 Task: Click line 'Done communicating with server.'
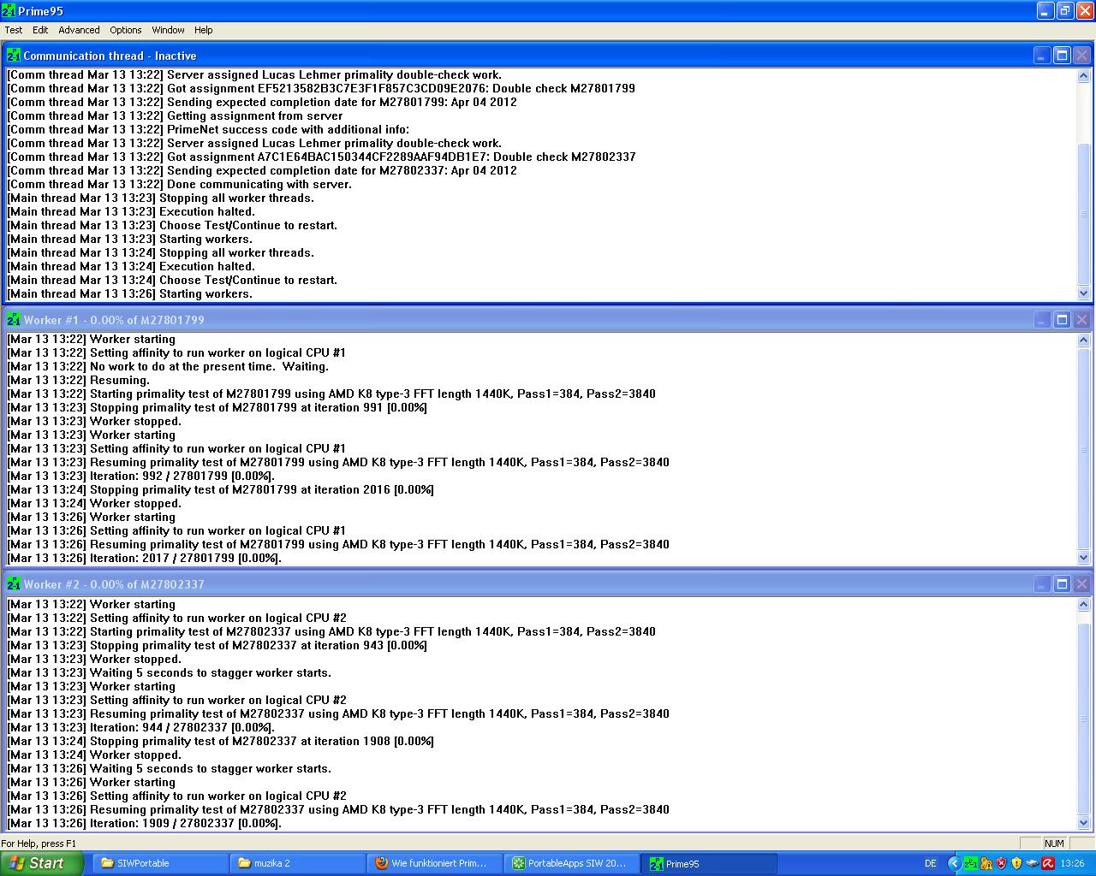[180, 184]
